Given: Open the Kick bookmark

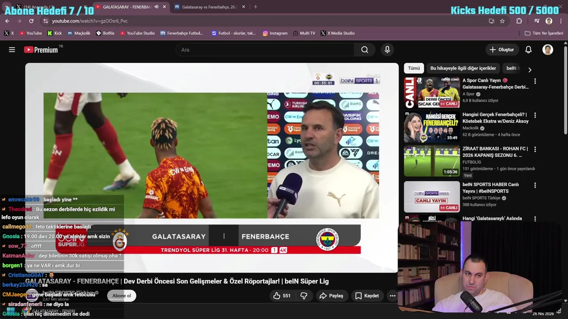Looking at the screenshot, I should 55,33.
